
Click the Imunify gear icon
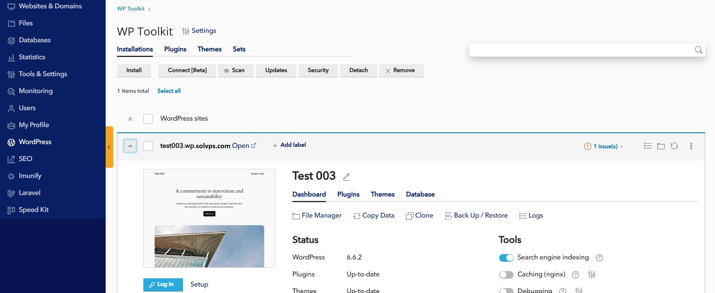point(11,176)
